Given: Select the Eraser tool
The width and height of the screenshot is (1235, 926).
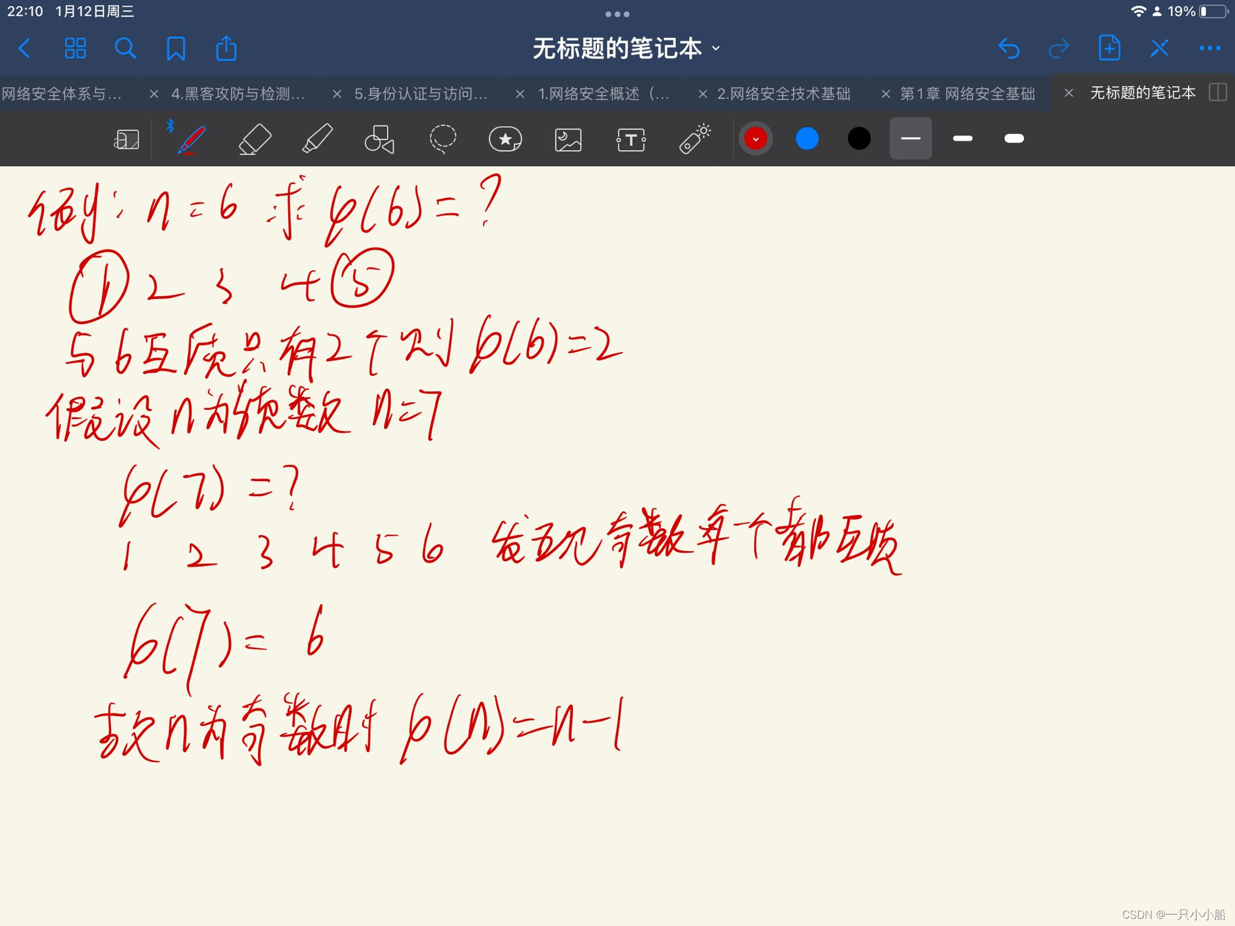Looking at the screenshot, I should pos(255,139).
